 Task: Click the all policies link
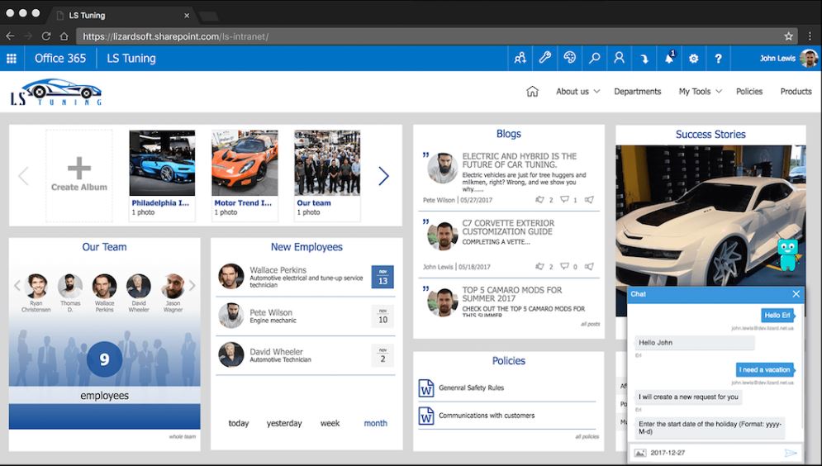click(587, 436)
